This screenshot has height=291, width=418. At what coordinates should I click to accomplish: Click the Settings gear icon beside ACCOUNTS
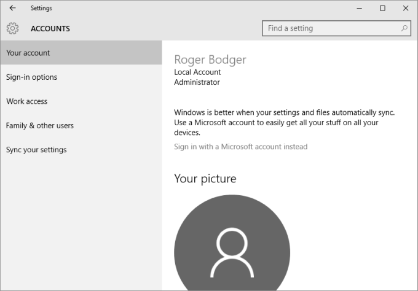(x=13, y=28)
